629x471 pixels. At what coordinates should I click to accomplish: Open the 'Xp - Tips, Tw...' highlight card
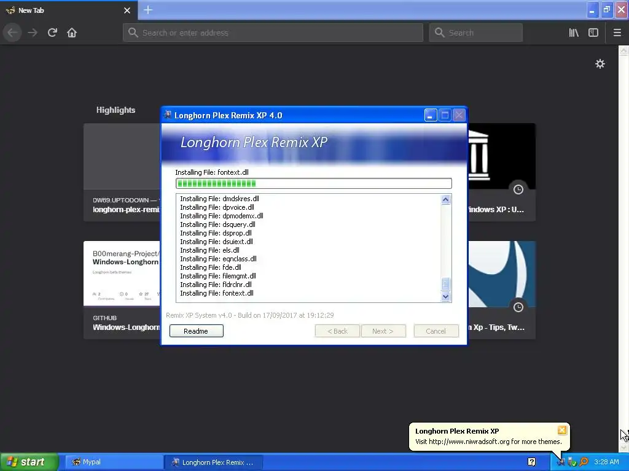click(x=501, y=290)
